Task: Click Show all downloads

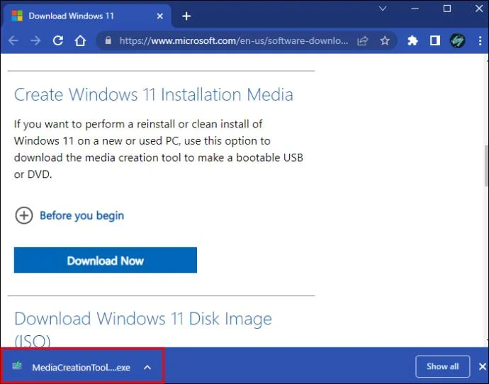Action: tap(442, 366)
